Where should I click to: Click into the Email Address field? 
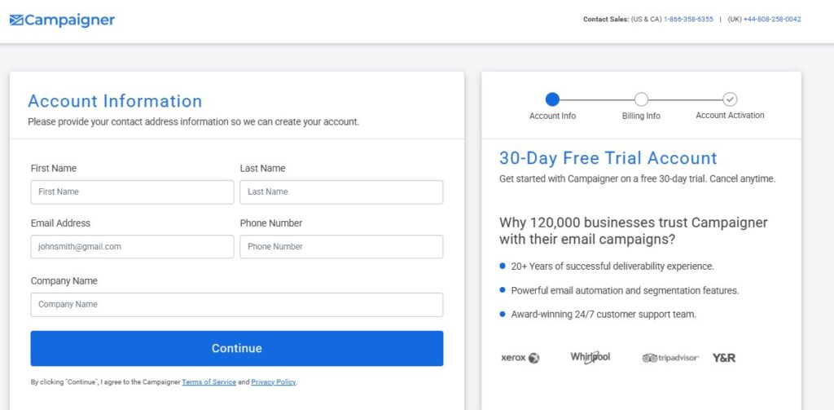(x=132, y=246)
